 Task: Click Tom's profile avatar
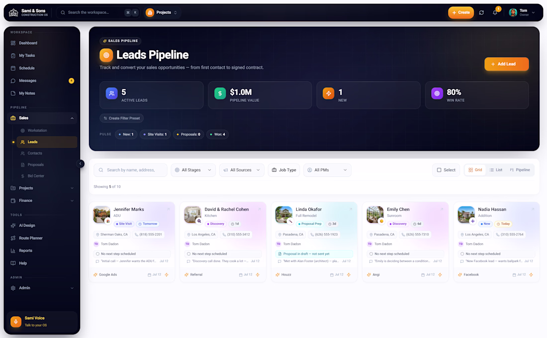(513, 12)
